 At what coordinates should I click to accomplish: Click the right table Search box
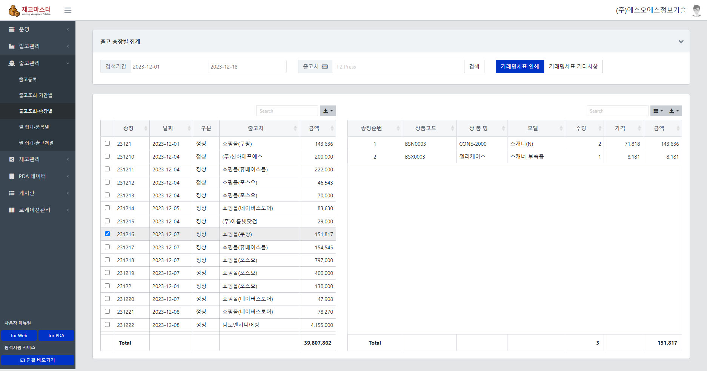pos(617,111)
